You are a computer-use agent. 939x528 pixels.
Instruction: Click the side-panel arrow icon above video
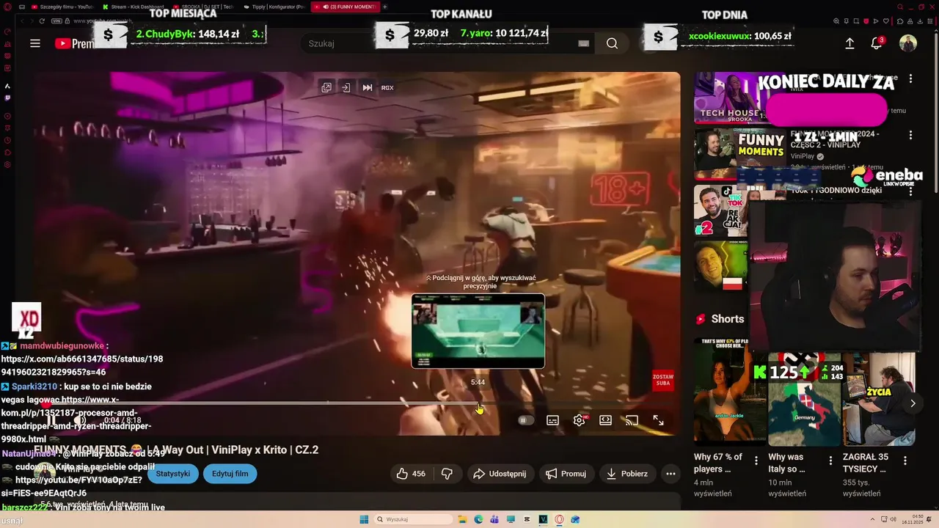[346, 87]
